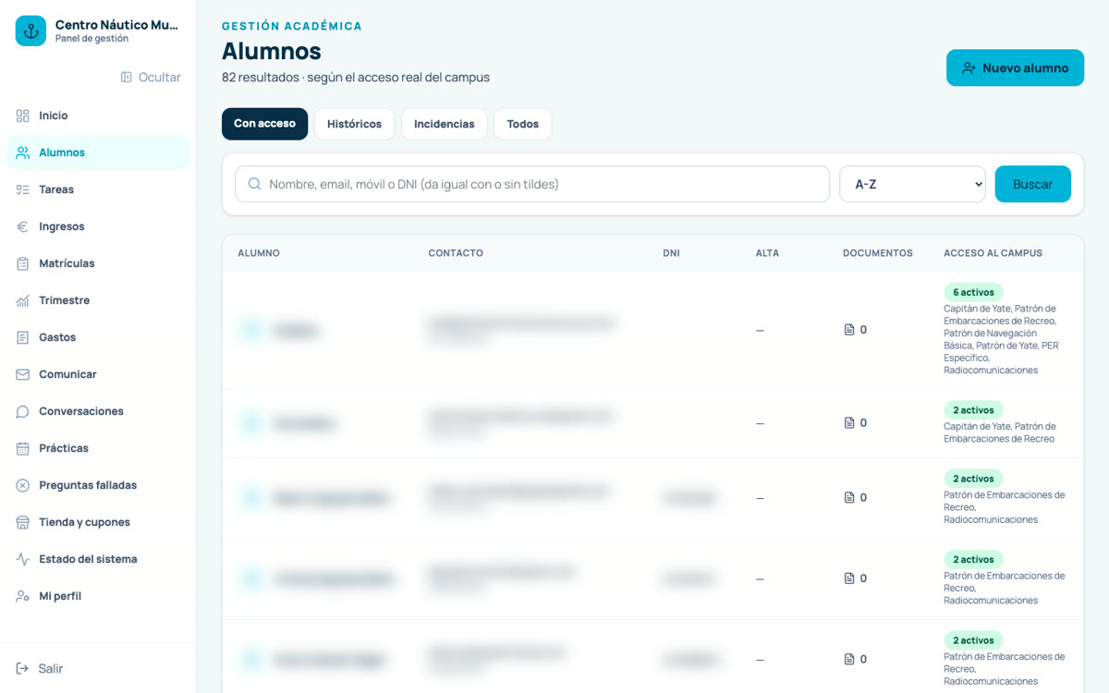Click the Buscar button
1109x693 pixels.
point(1032,184)
